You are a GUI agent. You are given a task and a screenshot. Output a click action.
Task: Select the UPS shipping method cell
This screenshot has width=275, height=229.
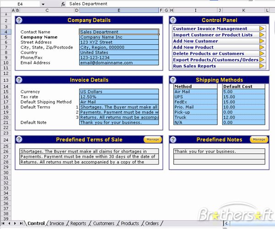[x=196, y=97]
